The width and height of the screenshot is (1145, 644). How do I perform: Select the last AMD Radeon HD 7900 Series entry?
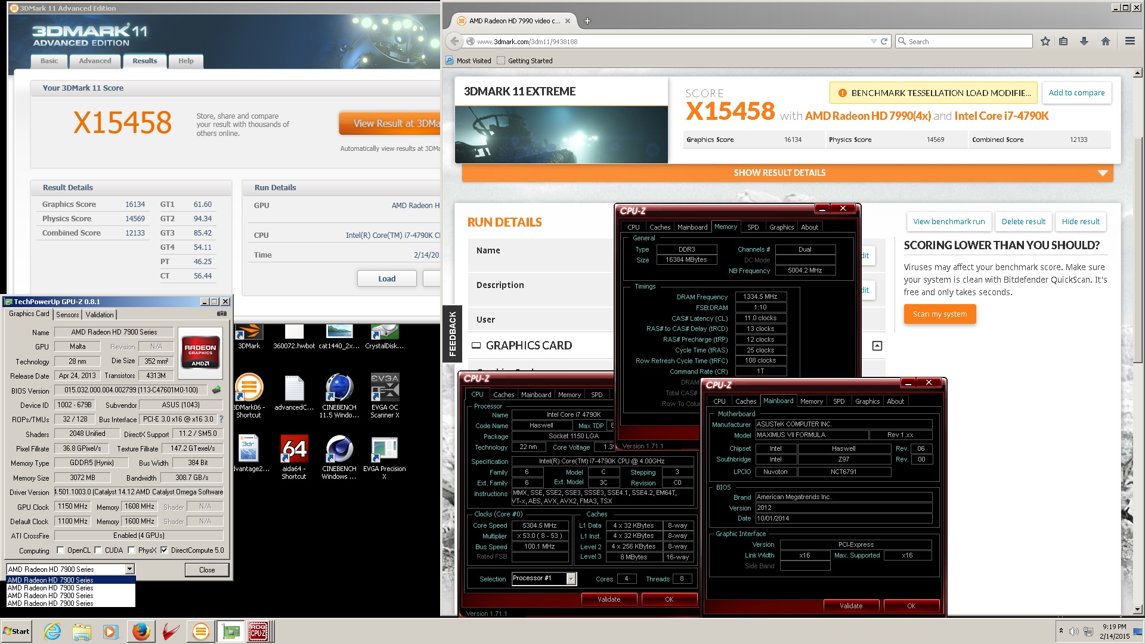point(71,603)
